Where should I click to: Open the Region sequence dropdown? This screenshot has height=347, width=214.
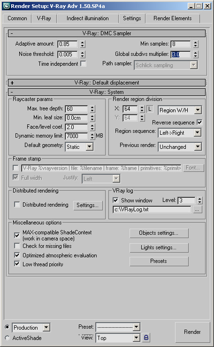tap(179, 133)
